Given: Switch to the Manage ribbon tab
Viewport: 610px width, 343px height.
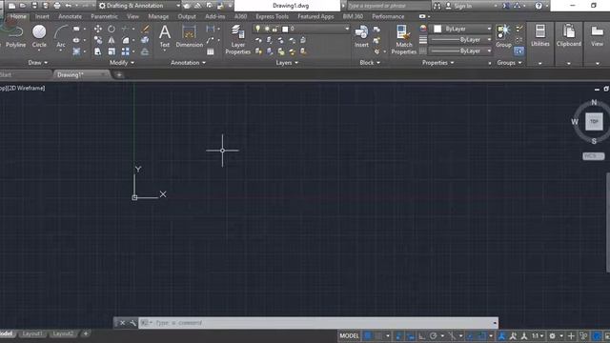Looking at the screenshot, I should click(x=158, y=16).
